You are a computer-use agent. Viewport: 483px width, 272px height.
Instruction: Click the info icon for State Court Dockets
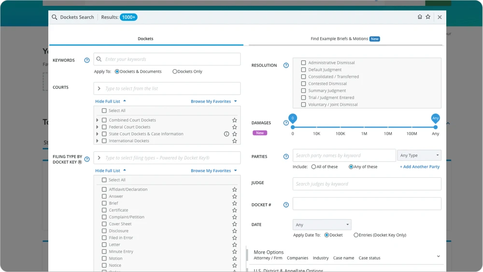(x=227, y=134)
